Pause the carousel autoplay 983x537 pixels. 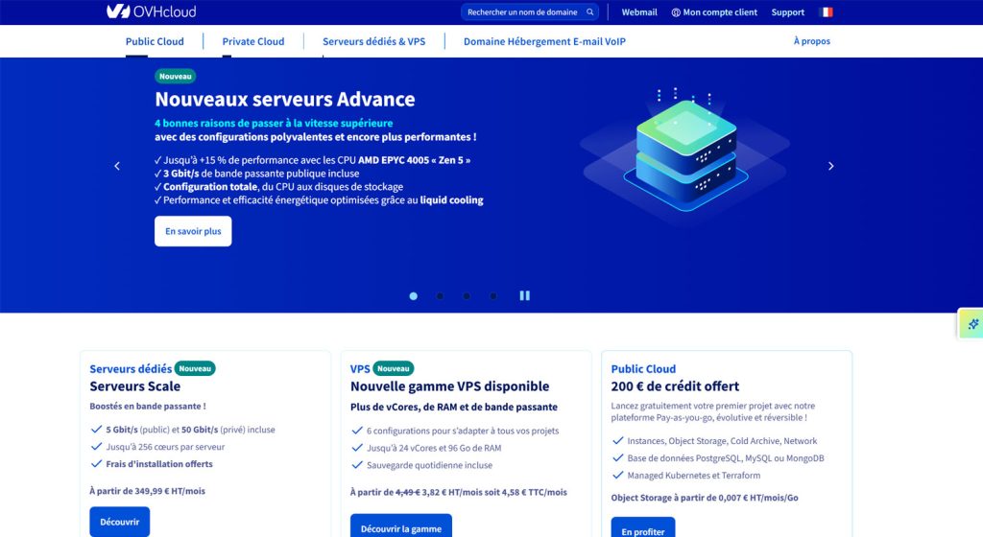pyautogui.click(x=524, y=295)
